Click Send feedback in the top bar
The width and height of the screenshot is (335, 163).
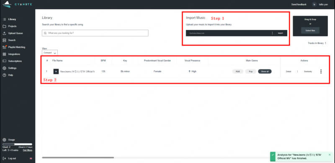pyautogui.click(x=299, y=4)
